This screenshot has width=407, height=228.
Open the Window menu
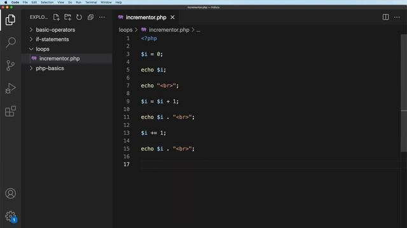pyautogui.click(x=106, y=3)
